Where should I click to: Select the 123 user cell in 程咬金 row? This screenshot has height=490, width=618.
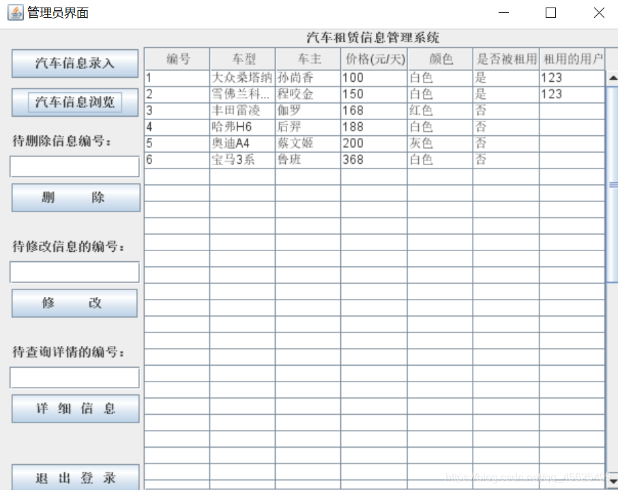pos(572,95)
